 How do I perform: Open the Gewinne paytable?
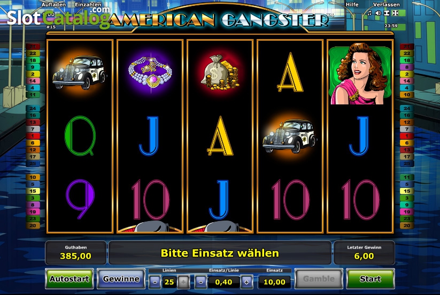[121, 279]
